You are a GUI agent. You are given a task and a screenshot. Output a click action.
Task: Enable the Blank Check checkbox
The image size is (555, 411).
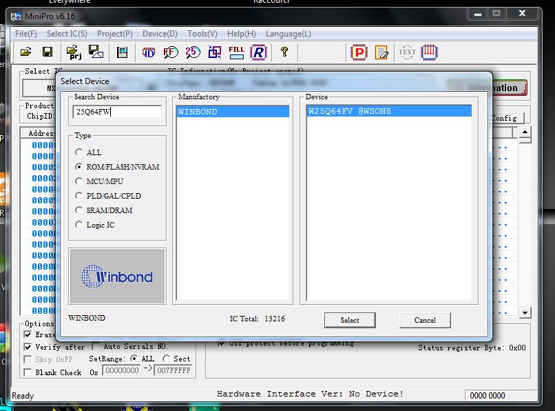pyautogui.click(x=28, y=372)
